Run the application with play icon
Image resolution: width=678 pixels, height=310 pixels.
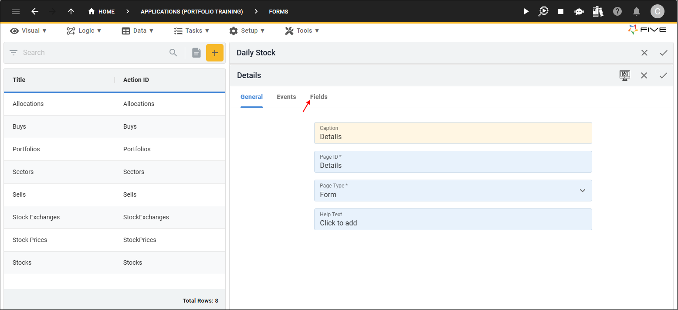coord(526,11)
